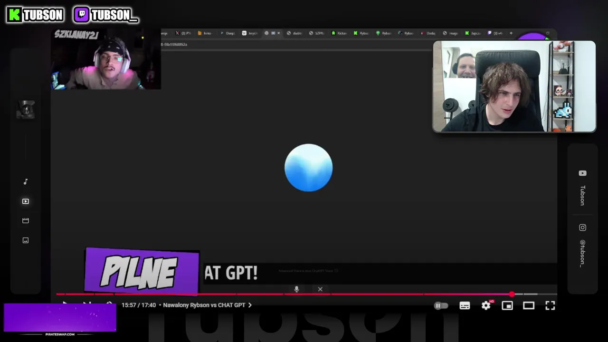This screenshot has height=342, width=608.
Task: Click the red scrubber handle on progress bar
Action: coord(512,294)
